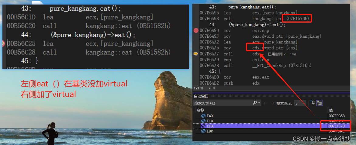Click the EAX register icon

click(x=203, y=116)
